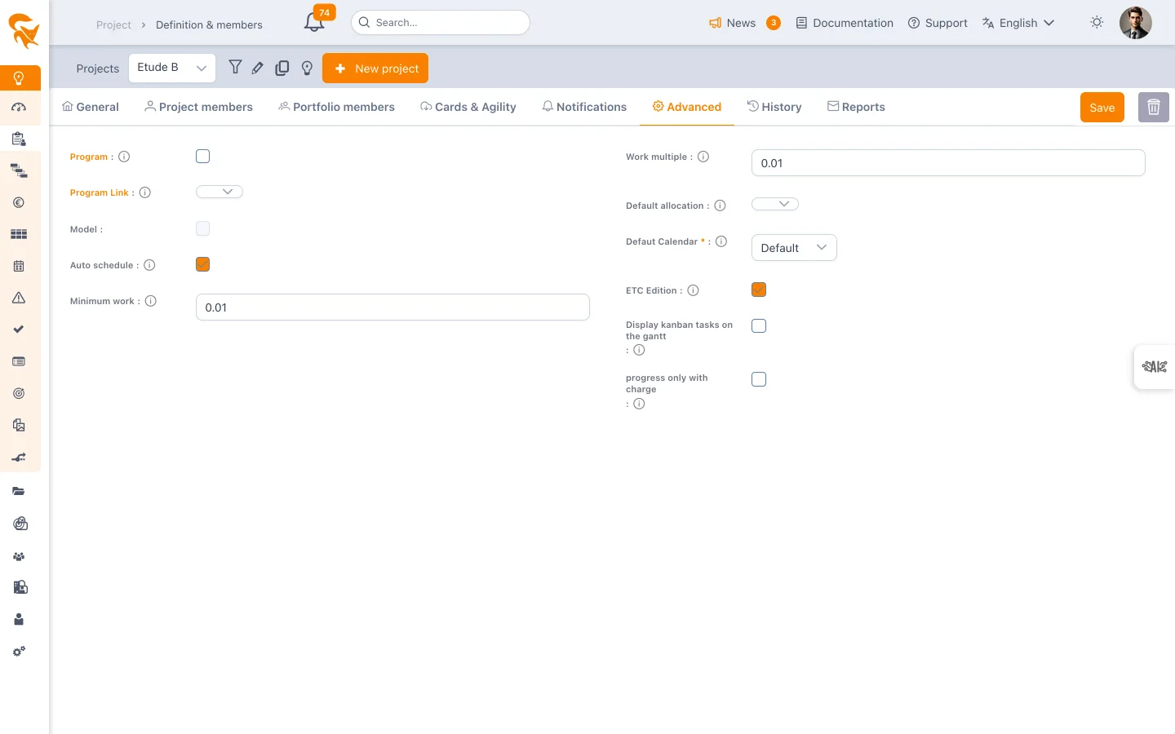Enable progress only with charge checkbox
This screenshot has height=734, width=1175.
pyautogui.click(x=759, y=379)
